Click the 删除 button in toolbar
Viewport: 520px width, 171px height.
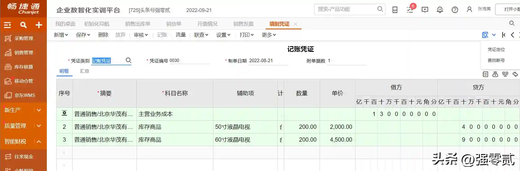103,35
